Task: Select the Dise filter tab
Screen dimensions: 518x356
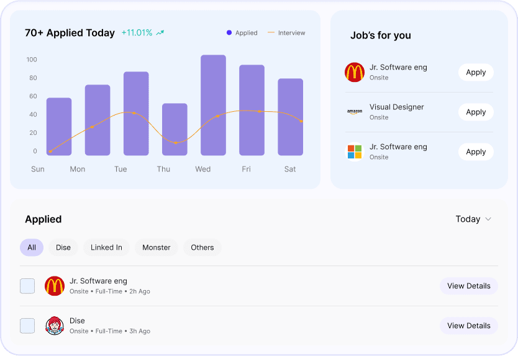Action: coord(63,247)
